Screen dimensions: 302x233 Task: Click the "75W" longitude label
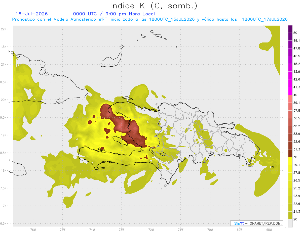click(x=62, y=229)
